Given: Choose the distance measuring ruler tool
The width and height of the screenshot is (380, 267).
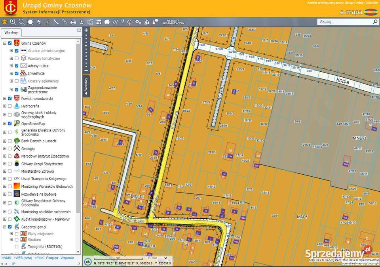Looking at the screenshot, I should pos(56,22).
